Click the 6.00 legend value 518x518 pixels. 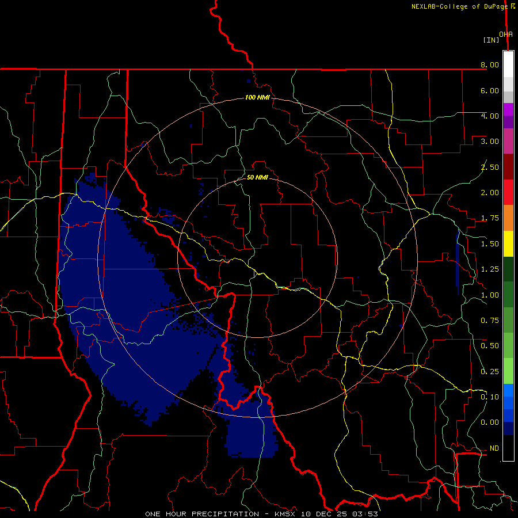click(x=490, y=90)
